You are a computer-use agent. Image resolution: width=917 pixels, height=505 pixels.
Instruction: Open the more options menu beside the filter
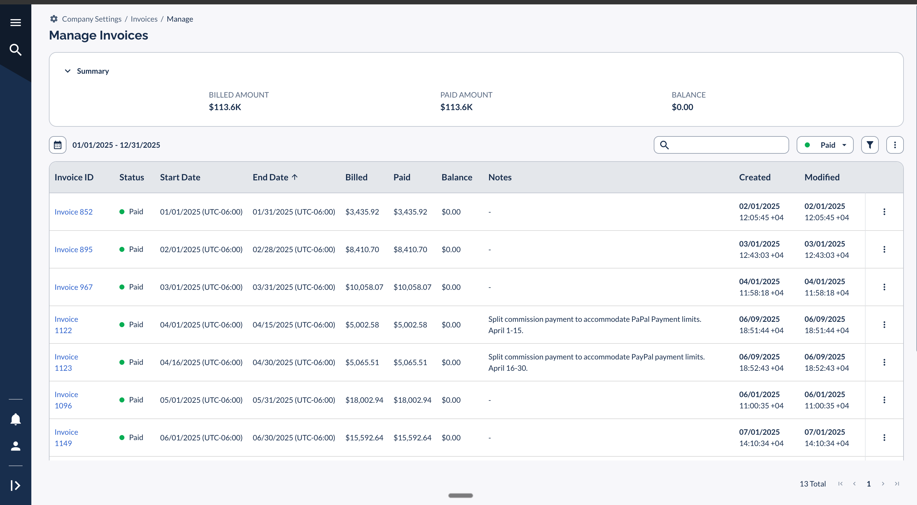tap(895, 145)
